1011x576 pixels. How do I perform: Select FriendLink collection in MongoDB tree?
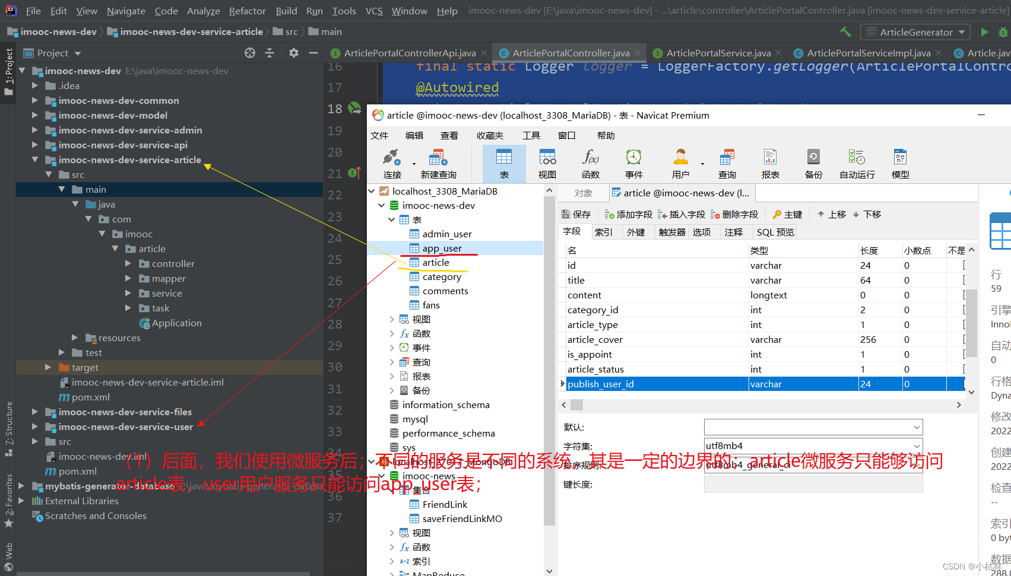[445, 504]
